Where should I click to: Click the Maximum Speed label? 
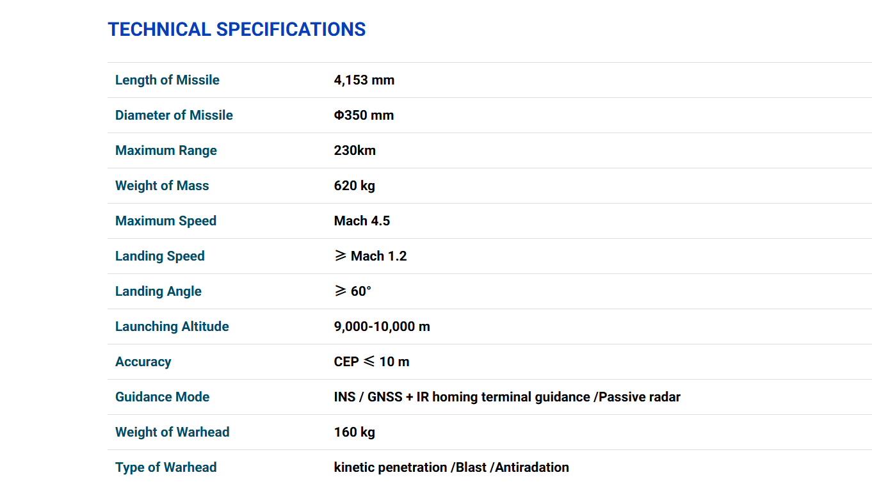click(166, 221)
